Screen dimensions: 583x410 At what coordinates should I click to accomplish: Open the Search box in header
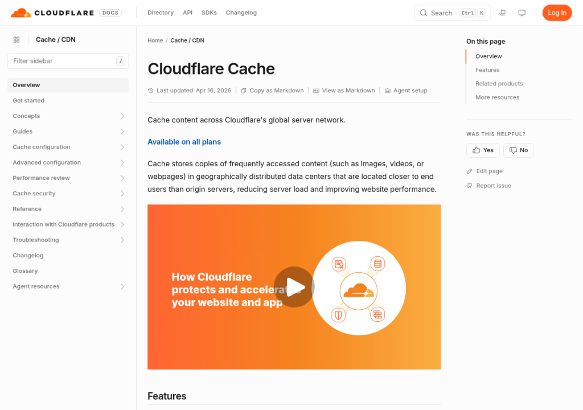click(x=452, y=13)
